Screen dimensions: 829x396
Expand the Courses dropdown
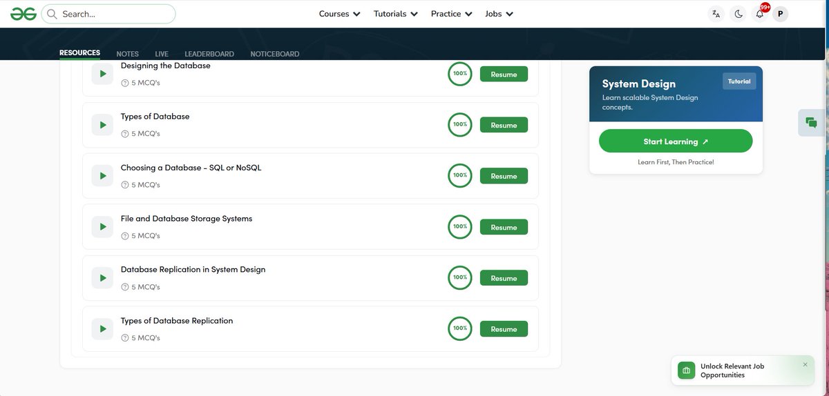coord(339,14)
